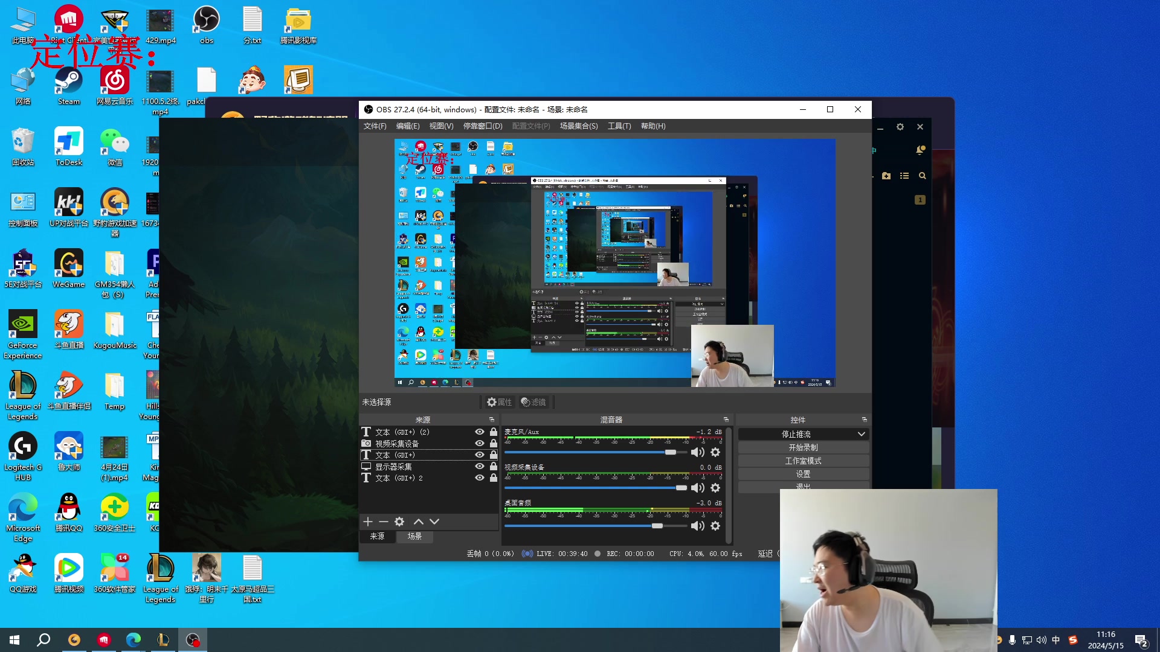Expand the mixer 桌面音频 settings
This screenshot has width=1160, height=652.
point(715,525)
